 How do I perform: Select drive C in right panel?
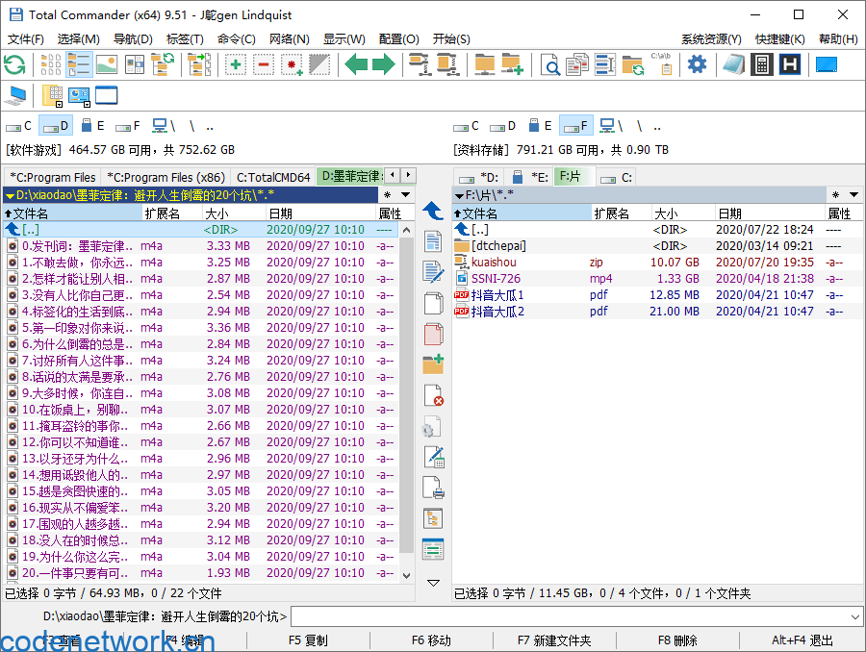pos(466,126)
